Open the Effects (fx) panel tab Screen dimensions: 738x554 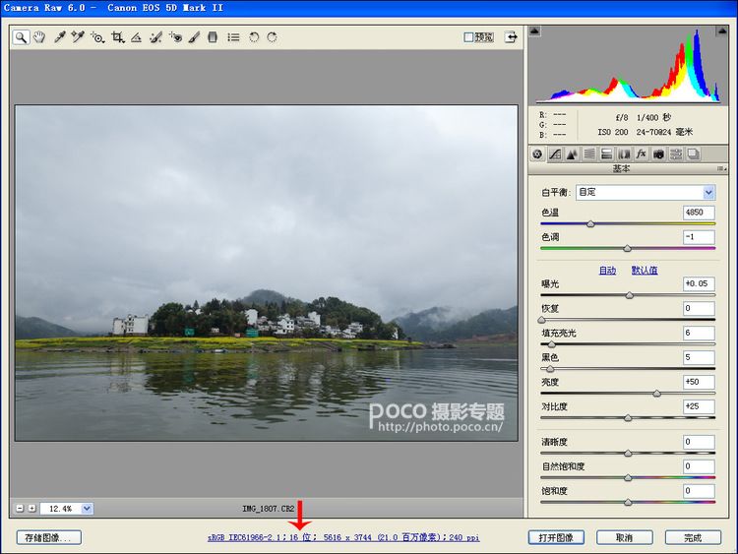[641, 154]
